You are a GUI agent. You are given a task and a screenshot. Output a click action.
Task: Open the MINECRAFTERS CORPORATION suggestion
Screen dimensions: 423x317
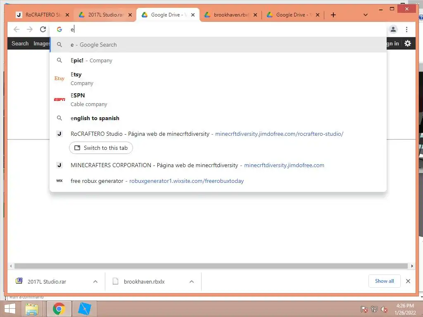click(218, 165)
